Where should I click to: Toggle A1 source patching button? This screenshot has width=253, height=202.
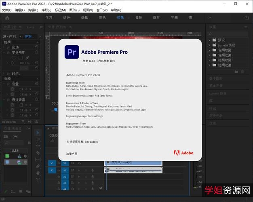click(52, 170)
